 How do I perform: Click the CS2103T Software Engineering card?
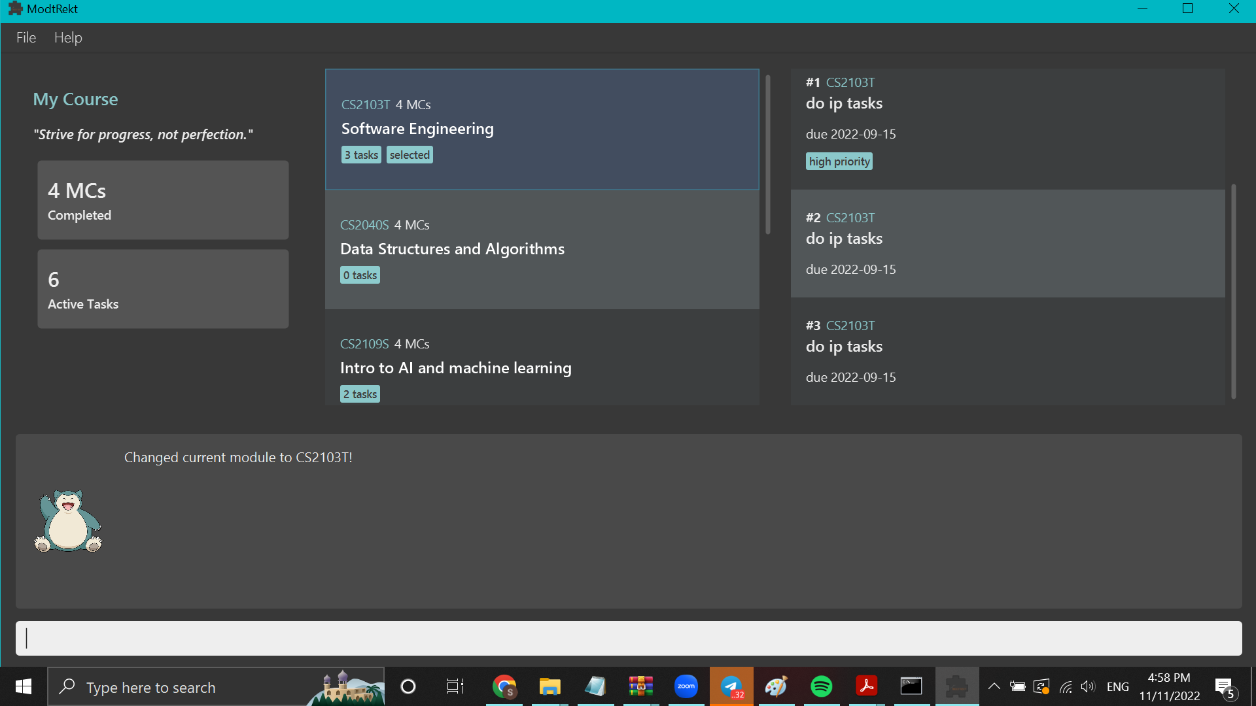pos(542,129)
